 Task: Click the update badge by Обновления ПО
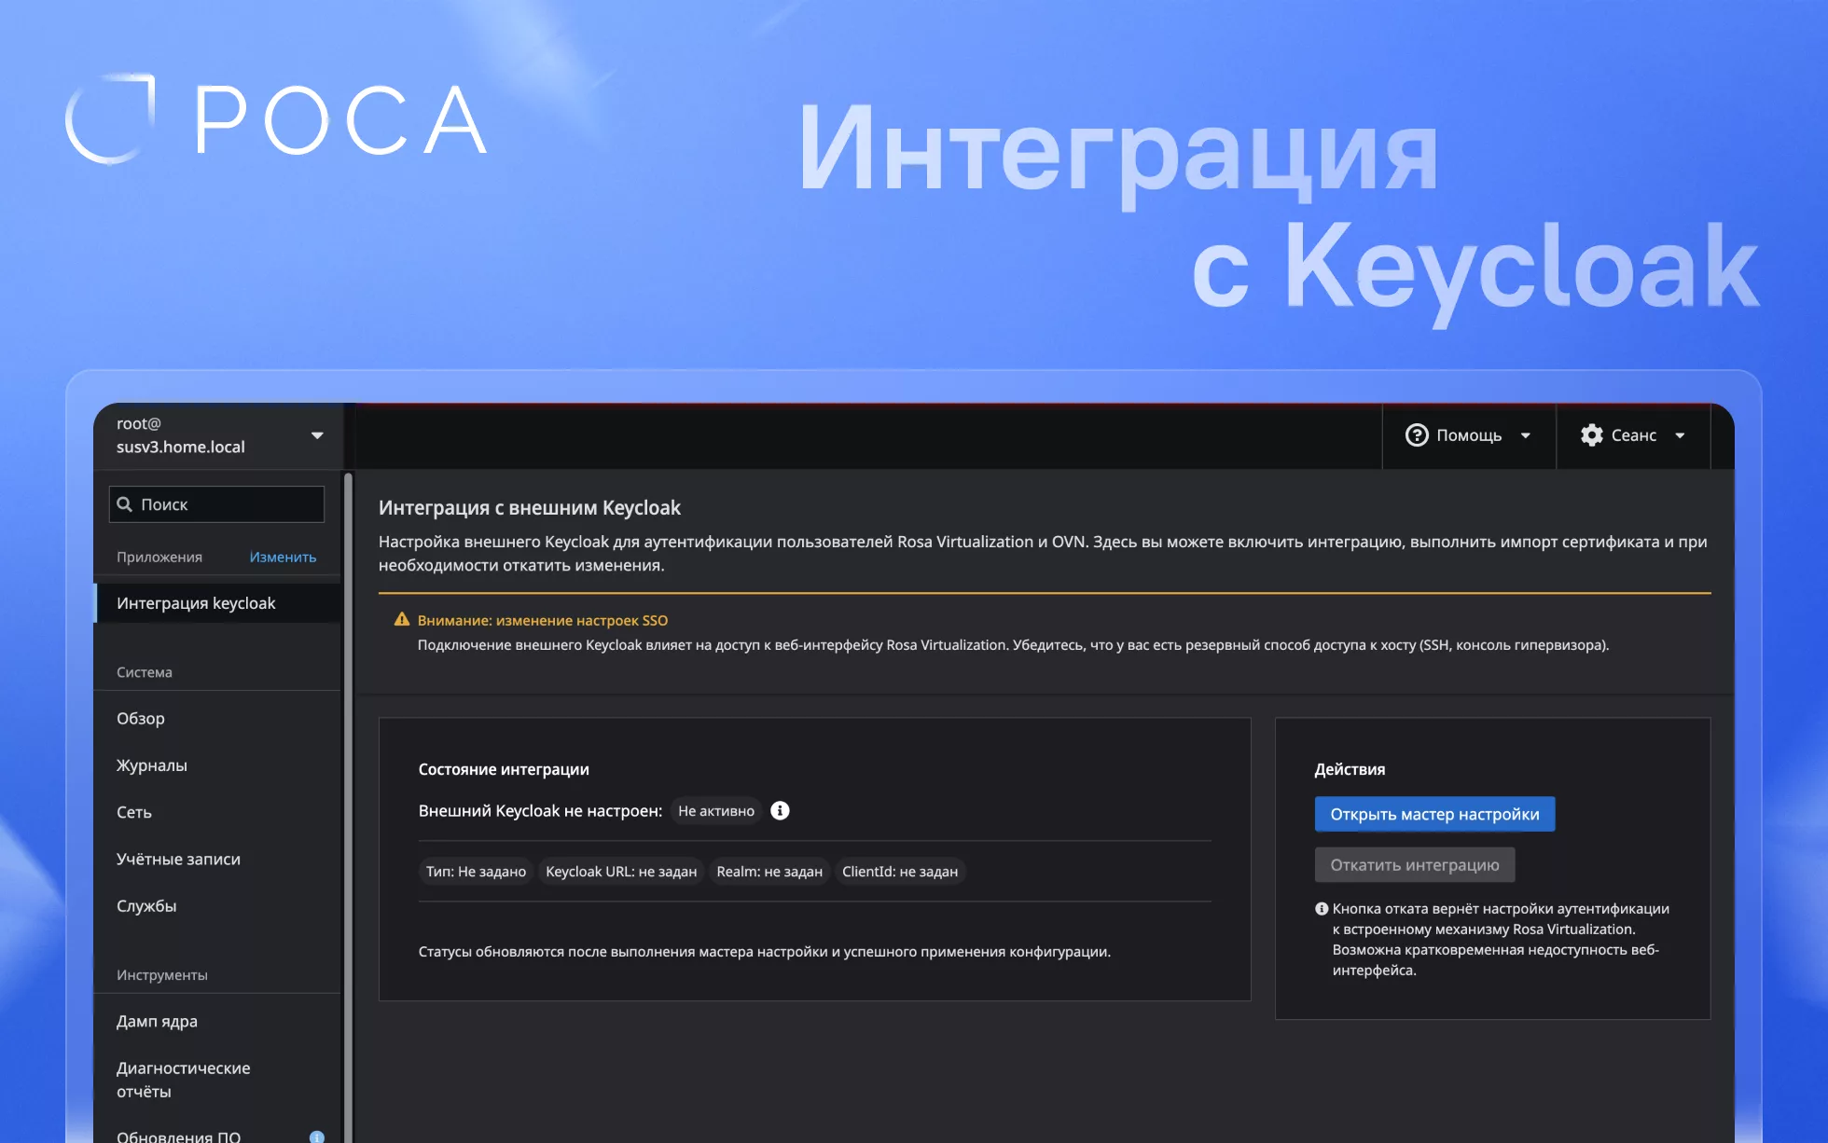(316, 1136)
